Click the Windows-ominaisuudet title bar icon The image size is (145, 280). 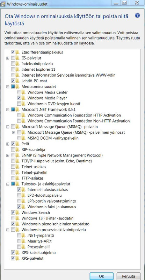3,4
